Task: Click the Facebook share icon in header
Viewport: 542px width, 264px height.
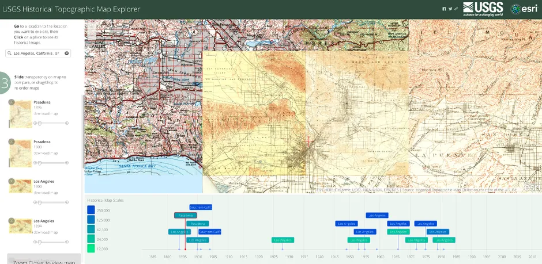Action: [x=445, y=9]
